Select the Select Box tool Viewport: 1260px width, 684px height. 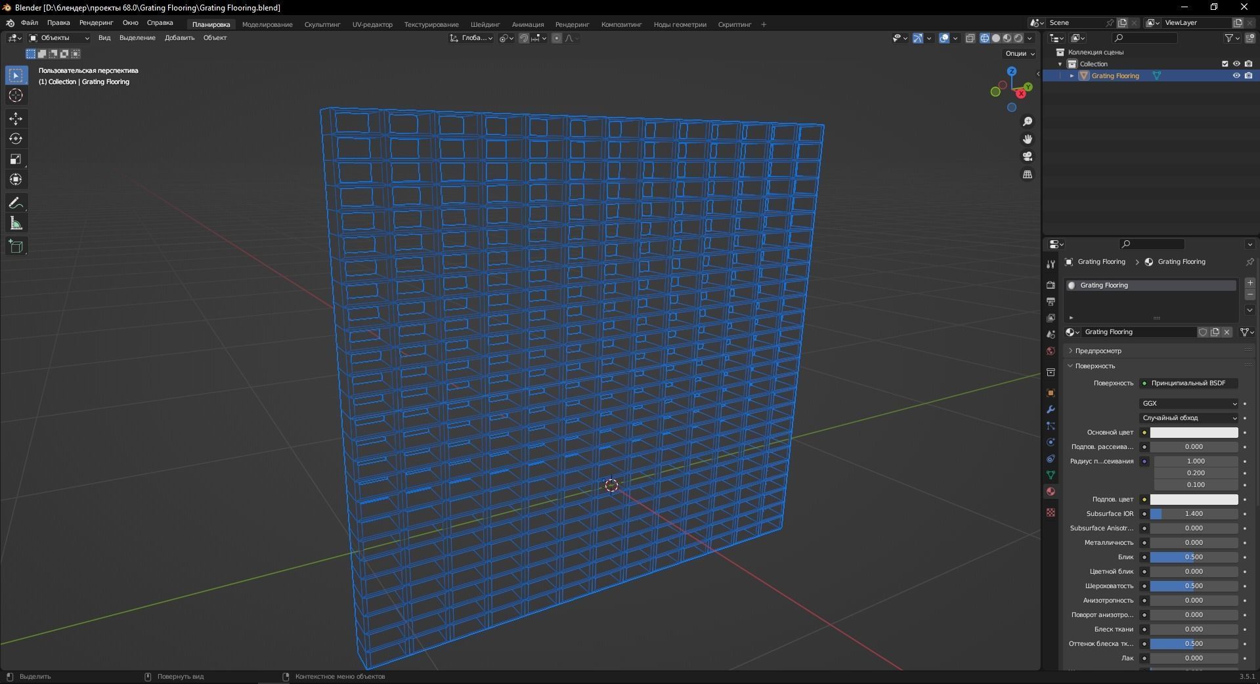tap(16, 75)
